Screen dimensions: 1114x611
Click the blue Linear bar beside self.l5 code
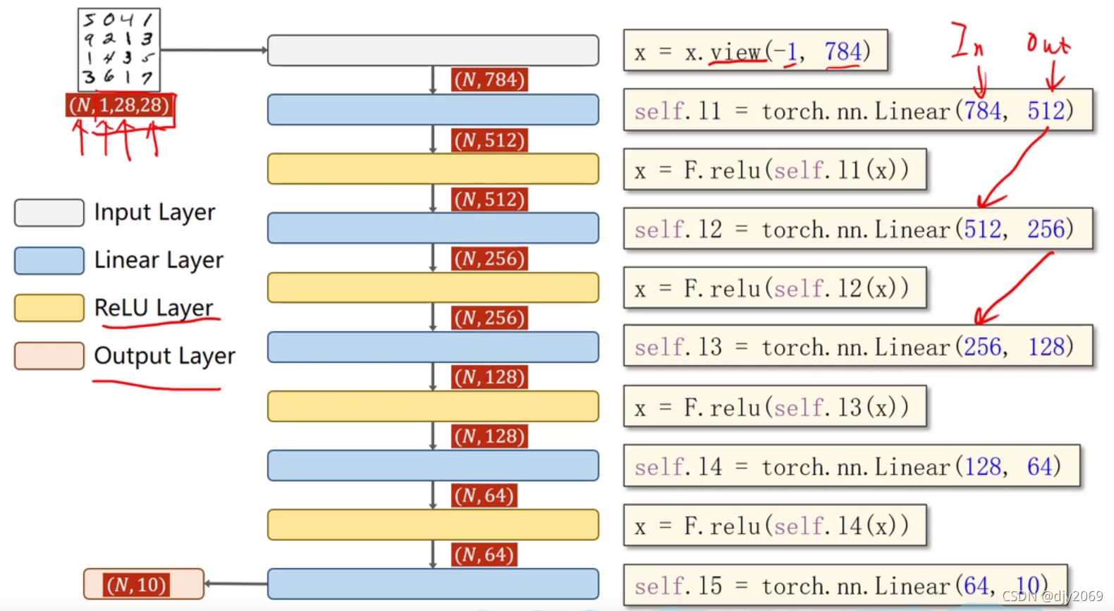[433, 584]
